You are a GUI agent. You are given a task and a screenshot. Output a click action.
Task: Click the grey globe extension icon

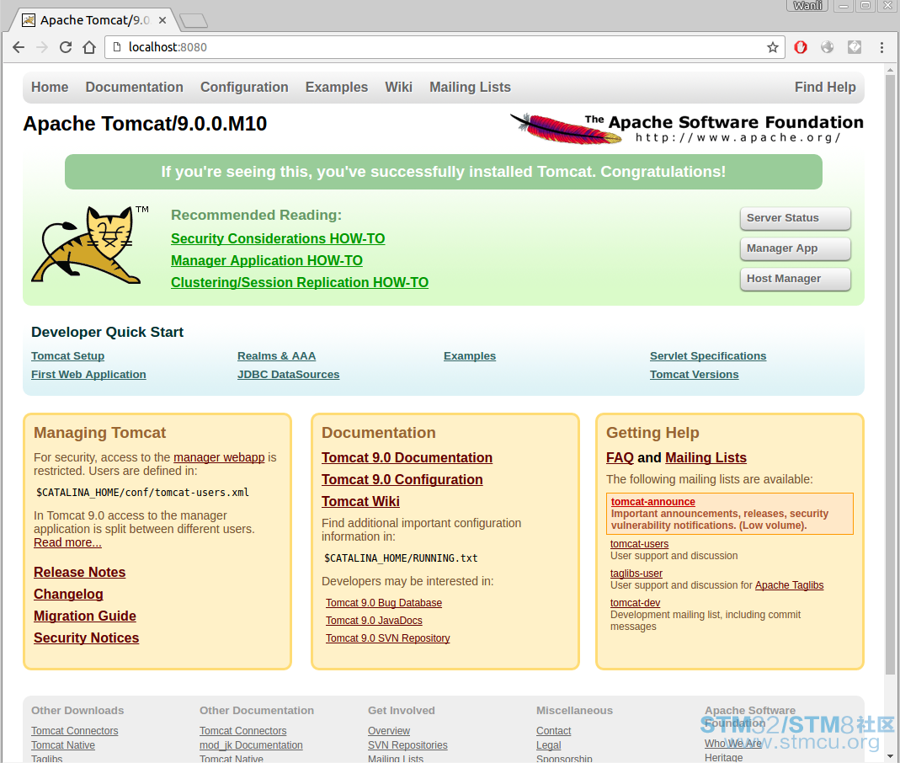click(827, 47)
